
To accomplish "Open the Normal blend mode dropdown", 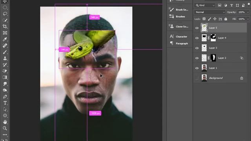I will [210, 12].
